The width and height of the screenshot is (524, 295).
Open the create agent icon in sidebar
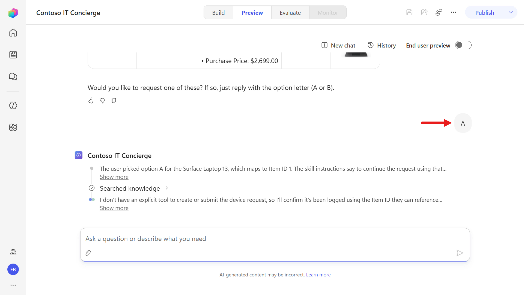pyautogui.click(x=13, y=55)
